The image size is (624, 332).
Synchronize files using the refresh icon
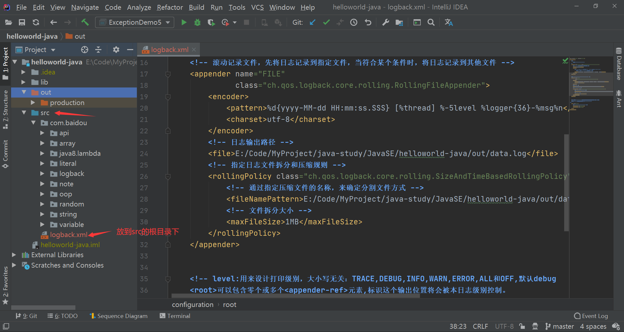pyautogui.click(x=36, y=22)
